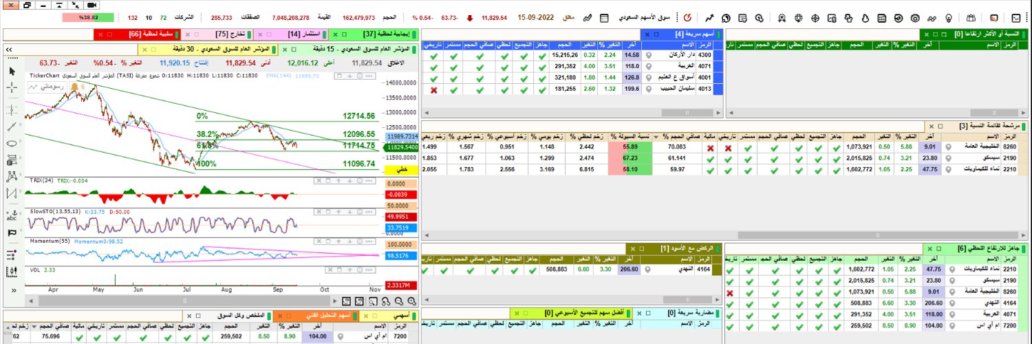Select the arrow pointer tool in chart sidebar
Image resolution: width=1032 pixels, height=344 pixels.
click(x=12, y=72)
